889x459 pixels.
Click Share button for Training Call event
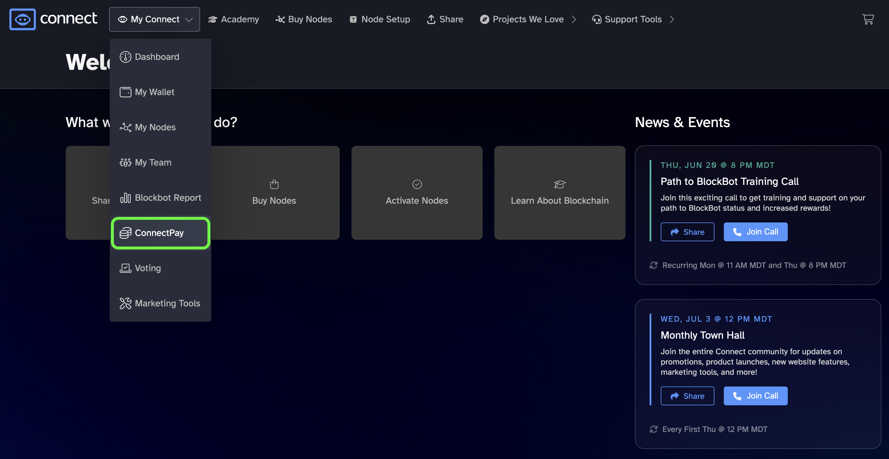point(687,232)
